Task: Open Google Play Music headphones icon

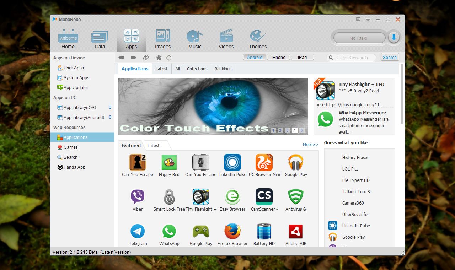Action: point(296,166)
